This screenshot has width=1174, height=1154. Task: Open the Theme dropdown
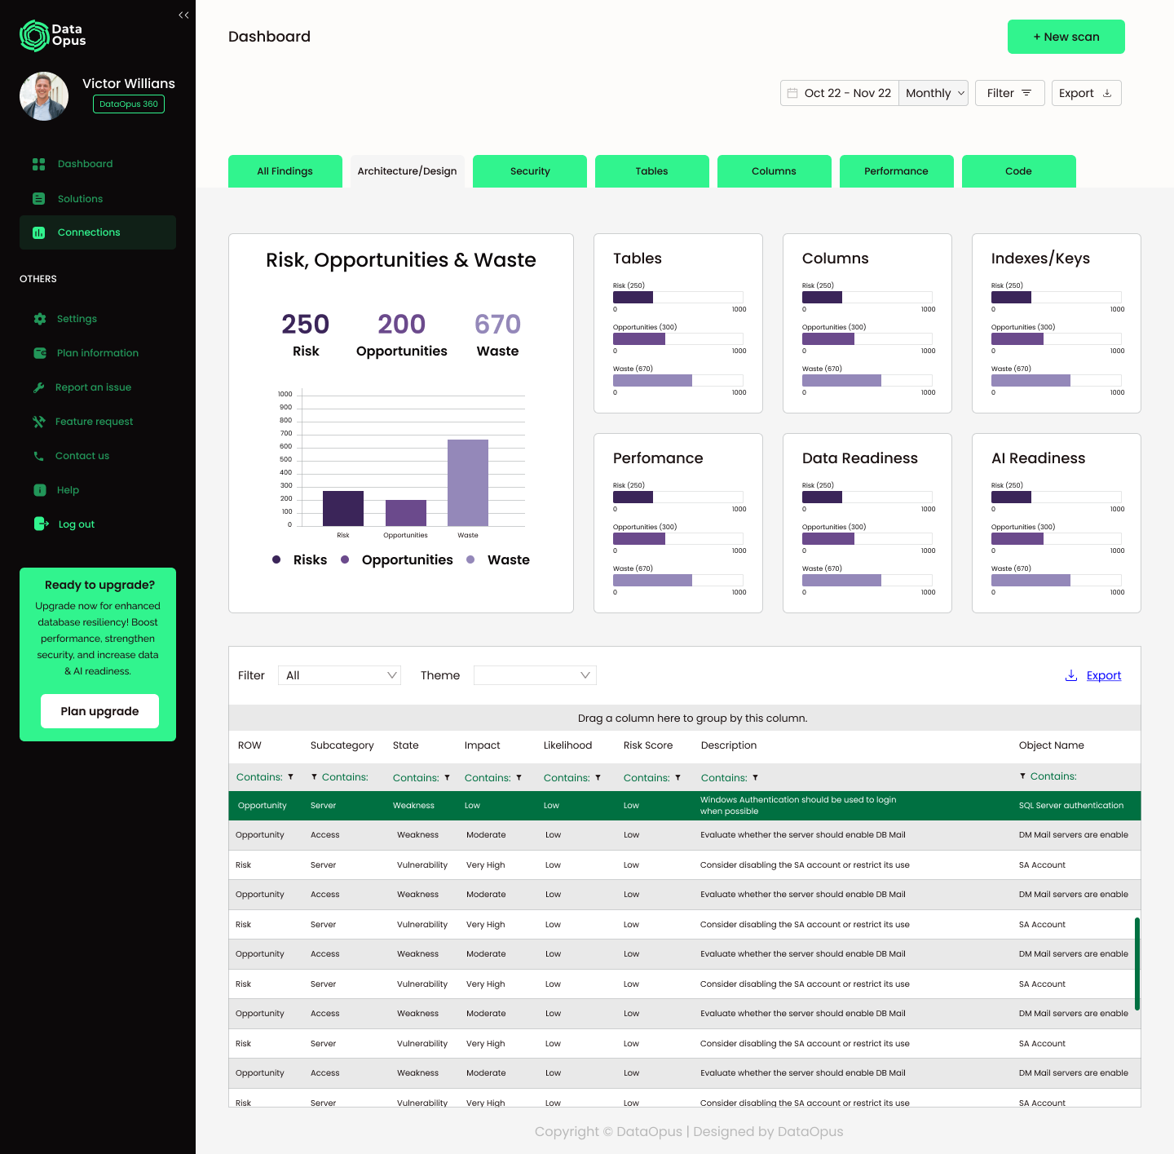coord(535,675)
